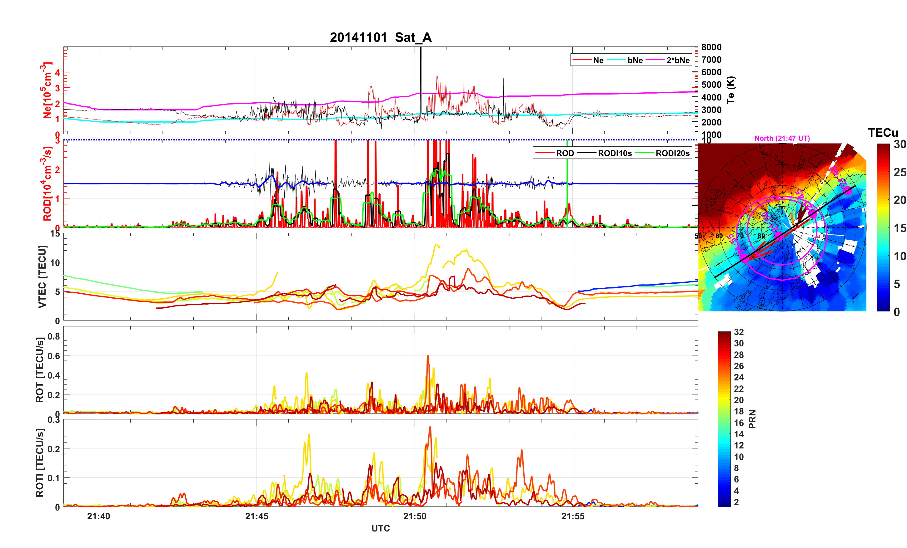This screenshot has height=548, width=907.
Task: Click the 21:40 time tick label
Action: pos(99,516)
